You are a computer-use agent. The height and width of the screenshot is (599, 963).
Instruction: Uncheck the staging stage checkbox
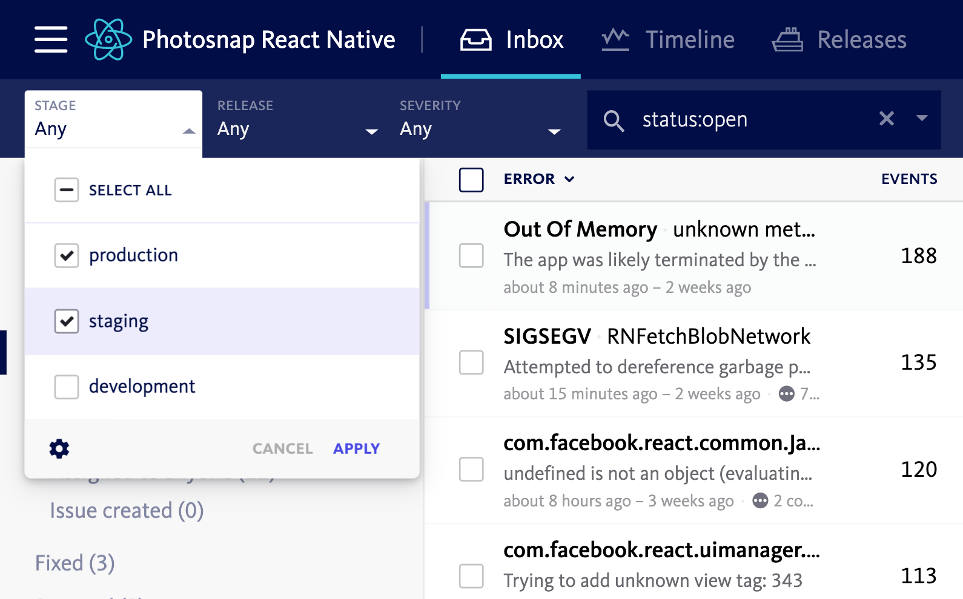coord(67,321)
